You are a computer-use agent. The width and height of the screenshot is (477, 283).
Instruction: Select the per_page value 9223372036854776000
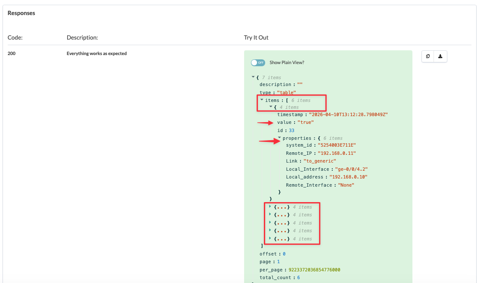[x=314, y=270]
